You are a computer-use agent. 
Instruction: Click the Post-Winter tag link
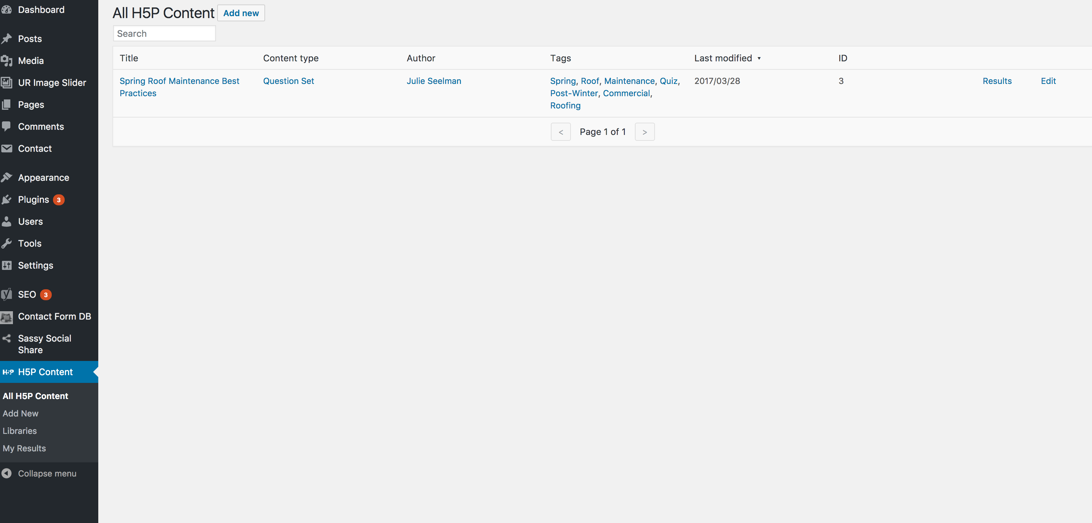pos(574,93)
